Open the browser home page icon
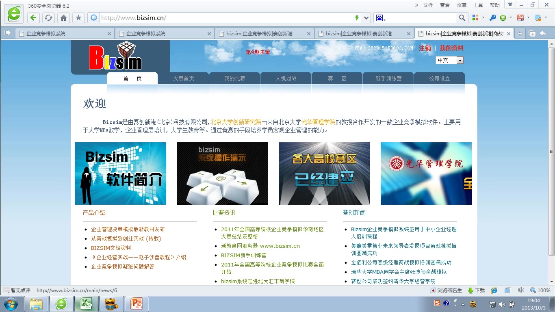This screenshot has width=555, height=312. click(63, 18)
